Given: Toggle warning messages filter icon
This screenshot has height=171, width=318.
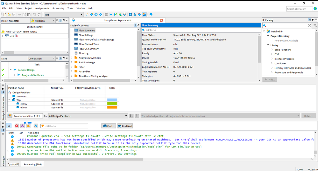Looking at the screenshot, I should coord(28,126).
